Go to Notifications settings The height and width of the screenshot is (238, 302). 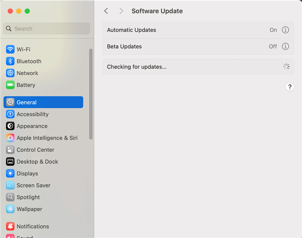[33, 226]
